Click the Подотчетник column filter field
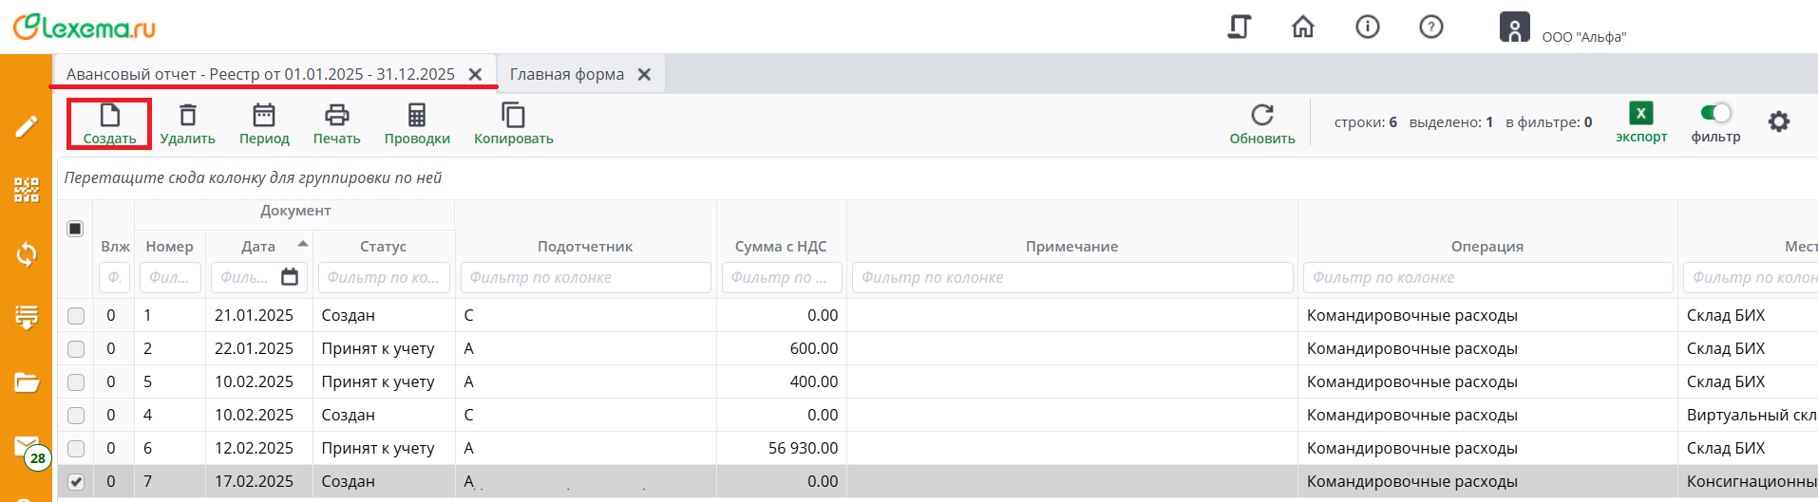Screen dimensions: 1818x502 coord(585,277)
